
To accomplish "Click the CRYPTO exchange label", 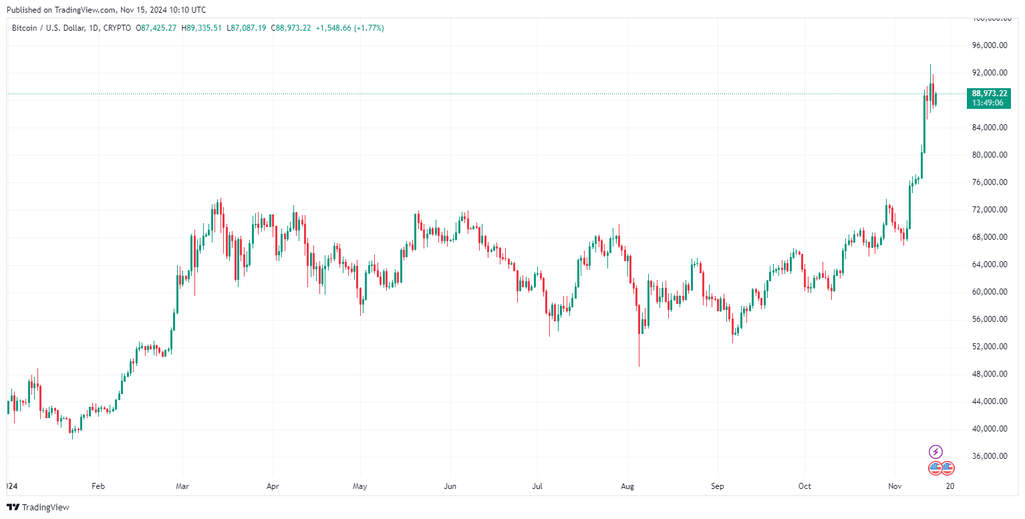I will 118,28.
